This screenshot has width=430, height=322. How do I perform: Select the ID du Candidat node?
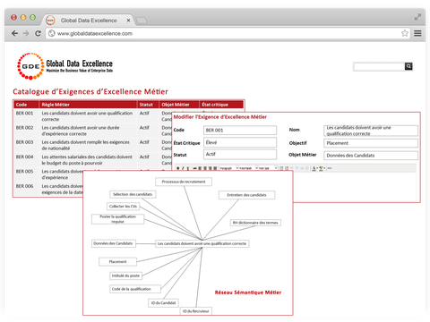point(163,303)
